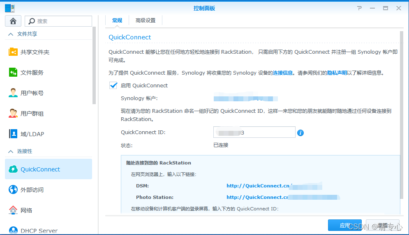The height and width of the screenshot is (235, 409).
Task: Click the Synology 帐户: label
Action: (139, 98)
